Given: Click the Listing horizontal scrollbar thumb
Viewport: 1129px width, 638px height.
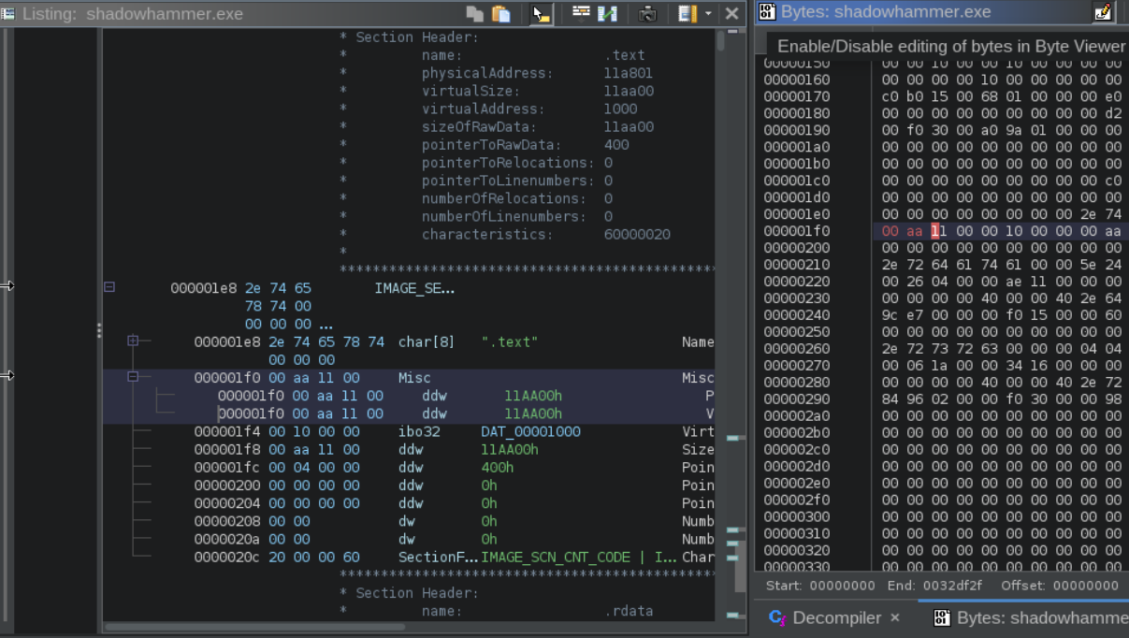Looking at the screenshot, I should pos(254,627).
